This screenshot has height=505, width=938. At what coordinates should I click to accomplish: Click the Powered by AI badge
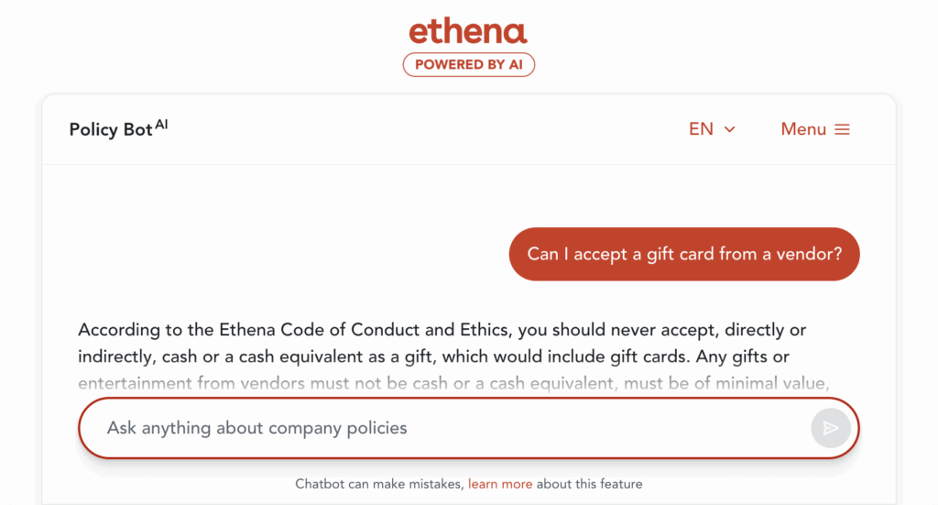[468, 64]
